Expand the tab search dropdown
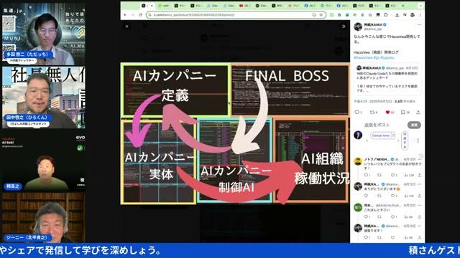Viewport: 460px width, 258px height. click(420, 6)
